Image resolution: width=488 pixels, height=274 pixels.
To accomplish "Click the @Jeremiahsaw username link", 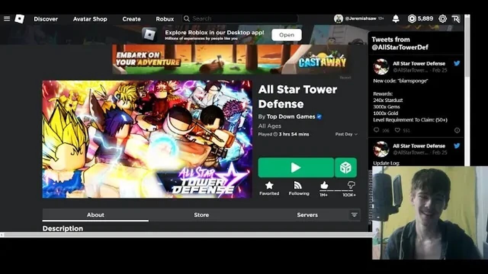I will point(361,19).
